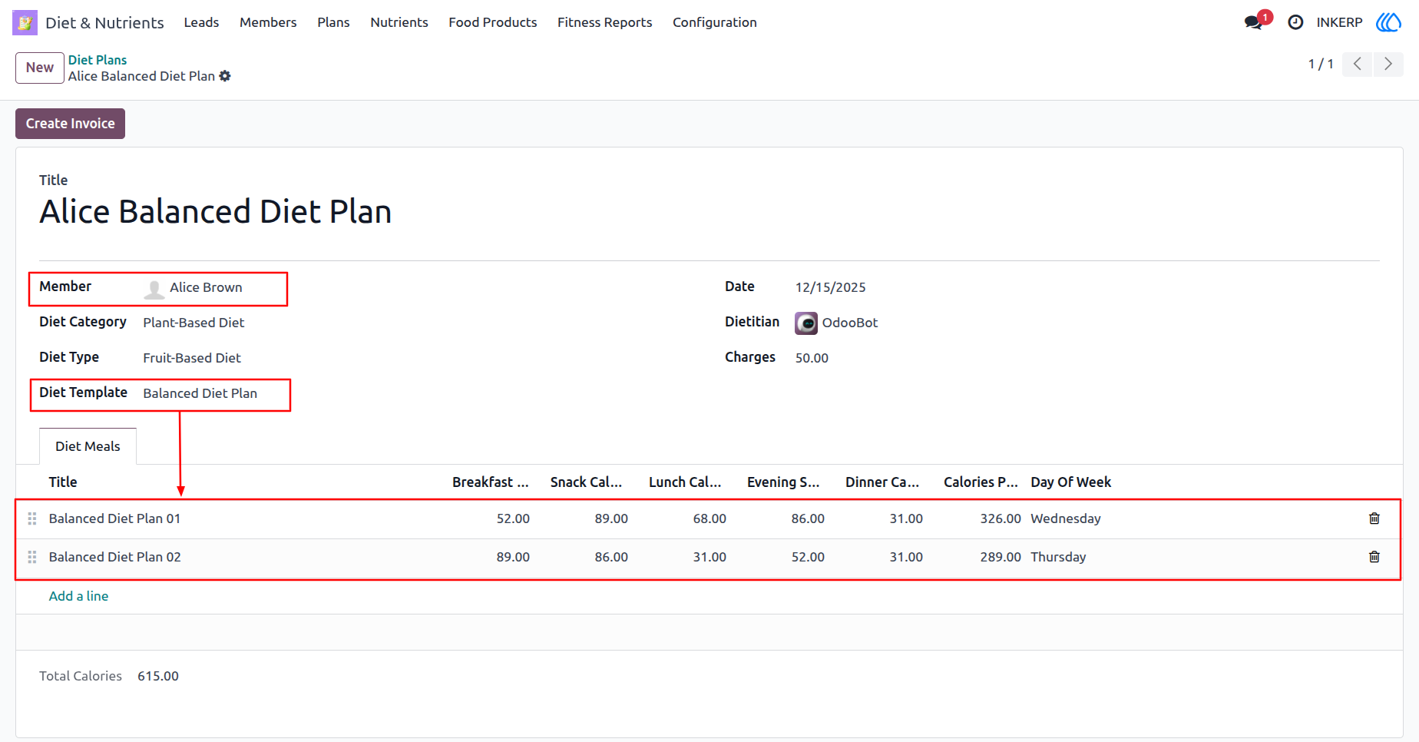Delete the Balanced Diet Plan 02 line
Screen dimensions: 1419x742
coord(1374,557)
